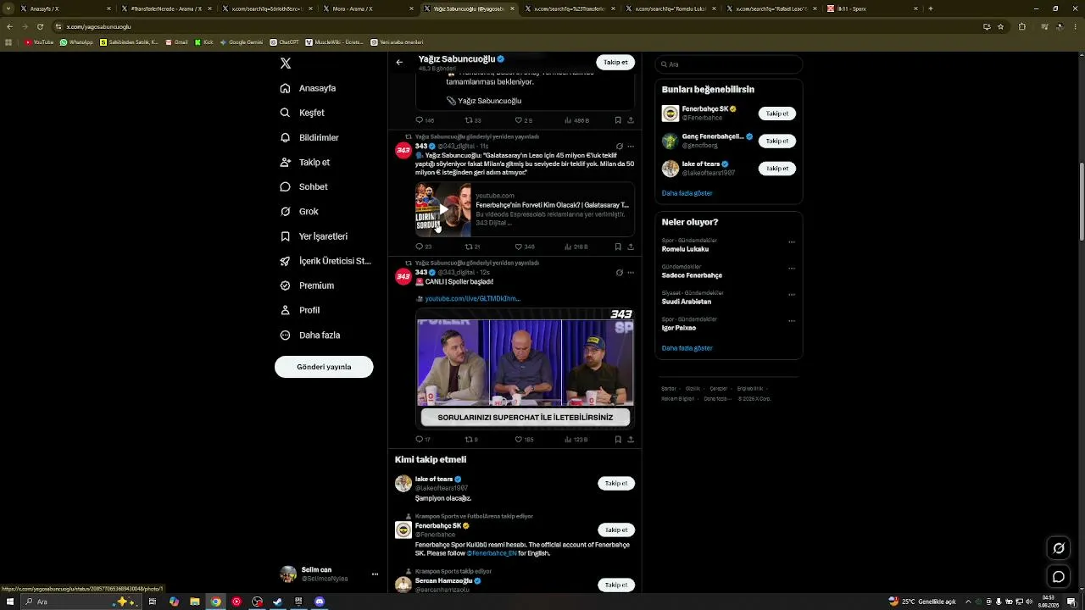The width and height of the screenshot is (1085, 610).
Task: Open the Spoiler live stream preview image
Action: pyautogui.click(x=525, y=368)
